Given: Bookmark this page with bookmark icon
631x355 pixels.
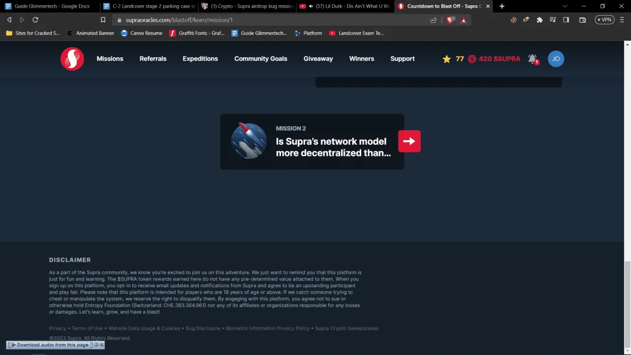Looking at the screenshot, I should (103, 20).
